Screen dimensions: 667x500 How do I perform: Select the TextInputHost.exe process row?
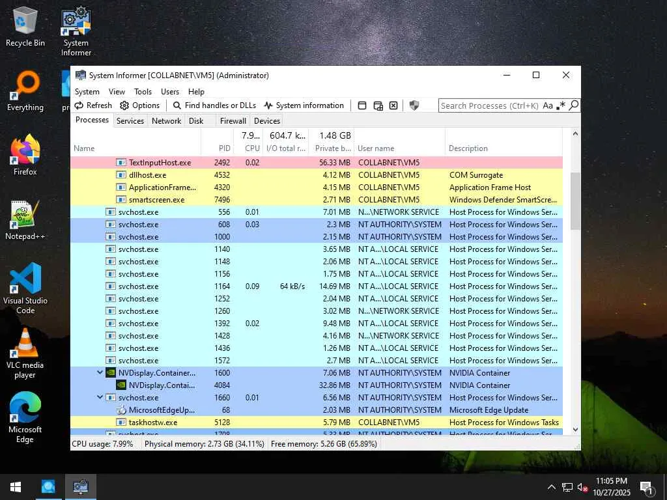[x=317, y=162]
